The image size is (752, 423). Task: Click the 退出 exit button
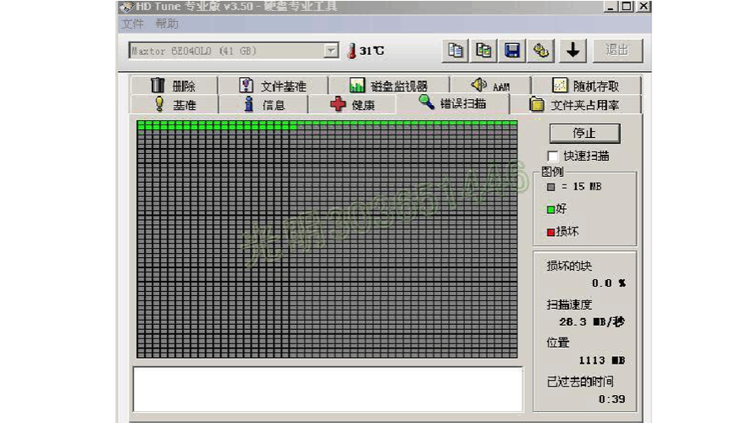(x=617, y=50)
